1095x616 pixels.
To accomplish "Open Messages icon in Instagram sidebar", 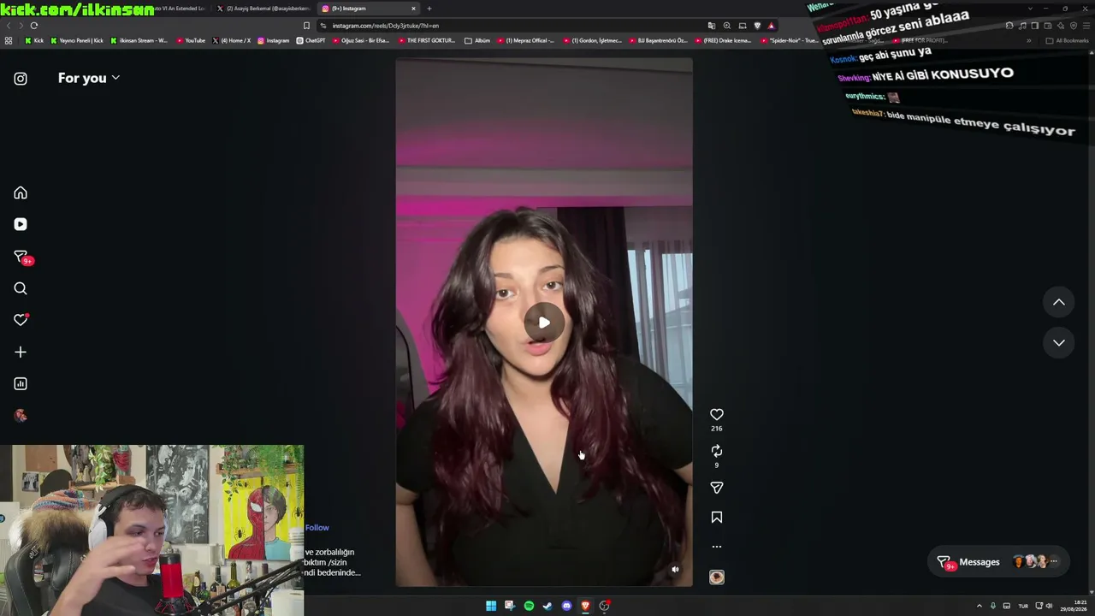I will [x=21, y=257].
